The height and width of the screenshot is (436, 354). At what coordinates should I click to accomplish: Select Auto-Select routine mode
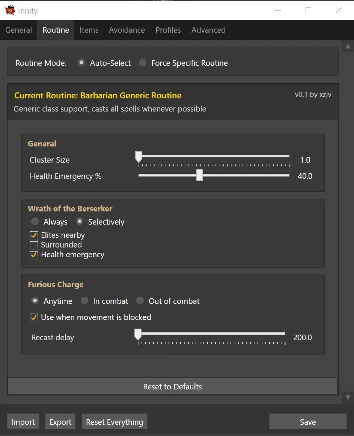coord(81,63)
